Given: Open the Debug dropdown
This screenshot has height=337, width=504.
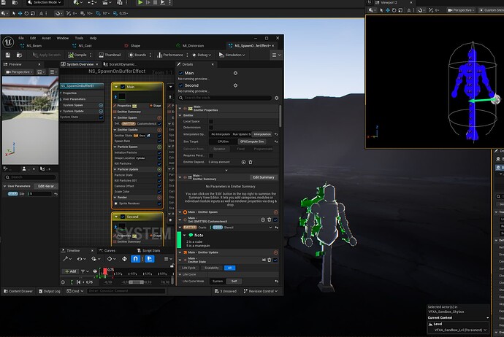Looking at the screenshot, I should click(x=202, y=55).
